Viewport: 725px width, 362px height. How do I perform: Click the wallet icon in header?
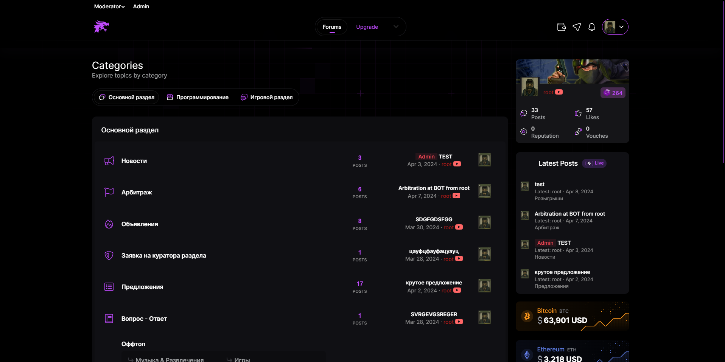(x=561, y=27)
